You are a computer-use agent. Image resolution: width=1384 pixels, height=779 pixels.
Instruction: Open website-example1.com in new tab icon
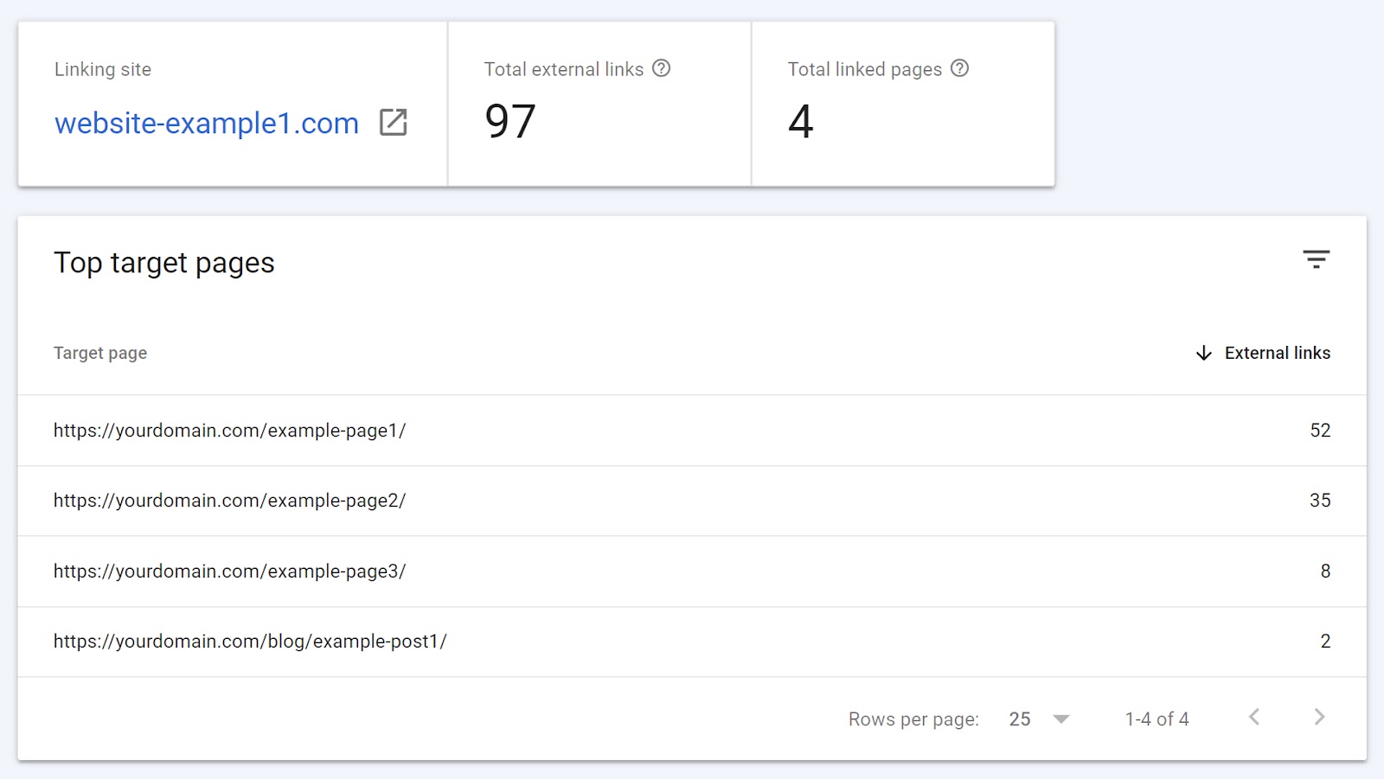[394, 124]
